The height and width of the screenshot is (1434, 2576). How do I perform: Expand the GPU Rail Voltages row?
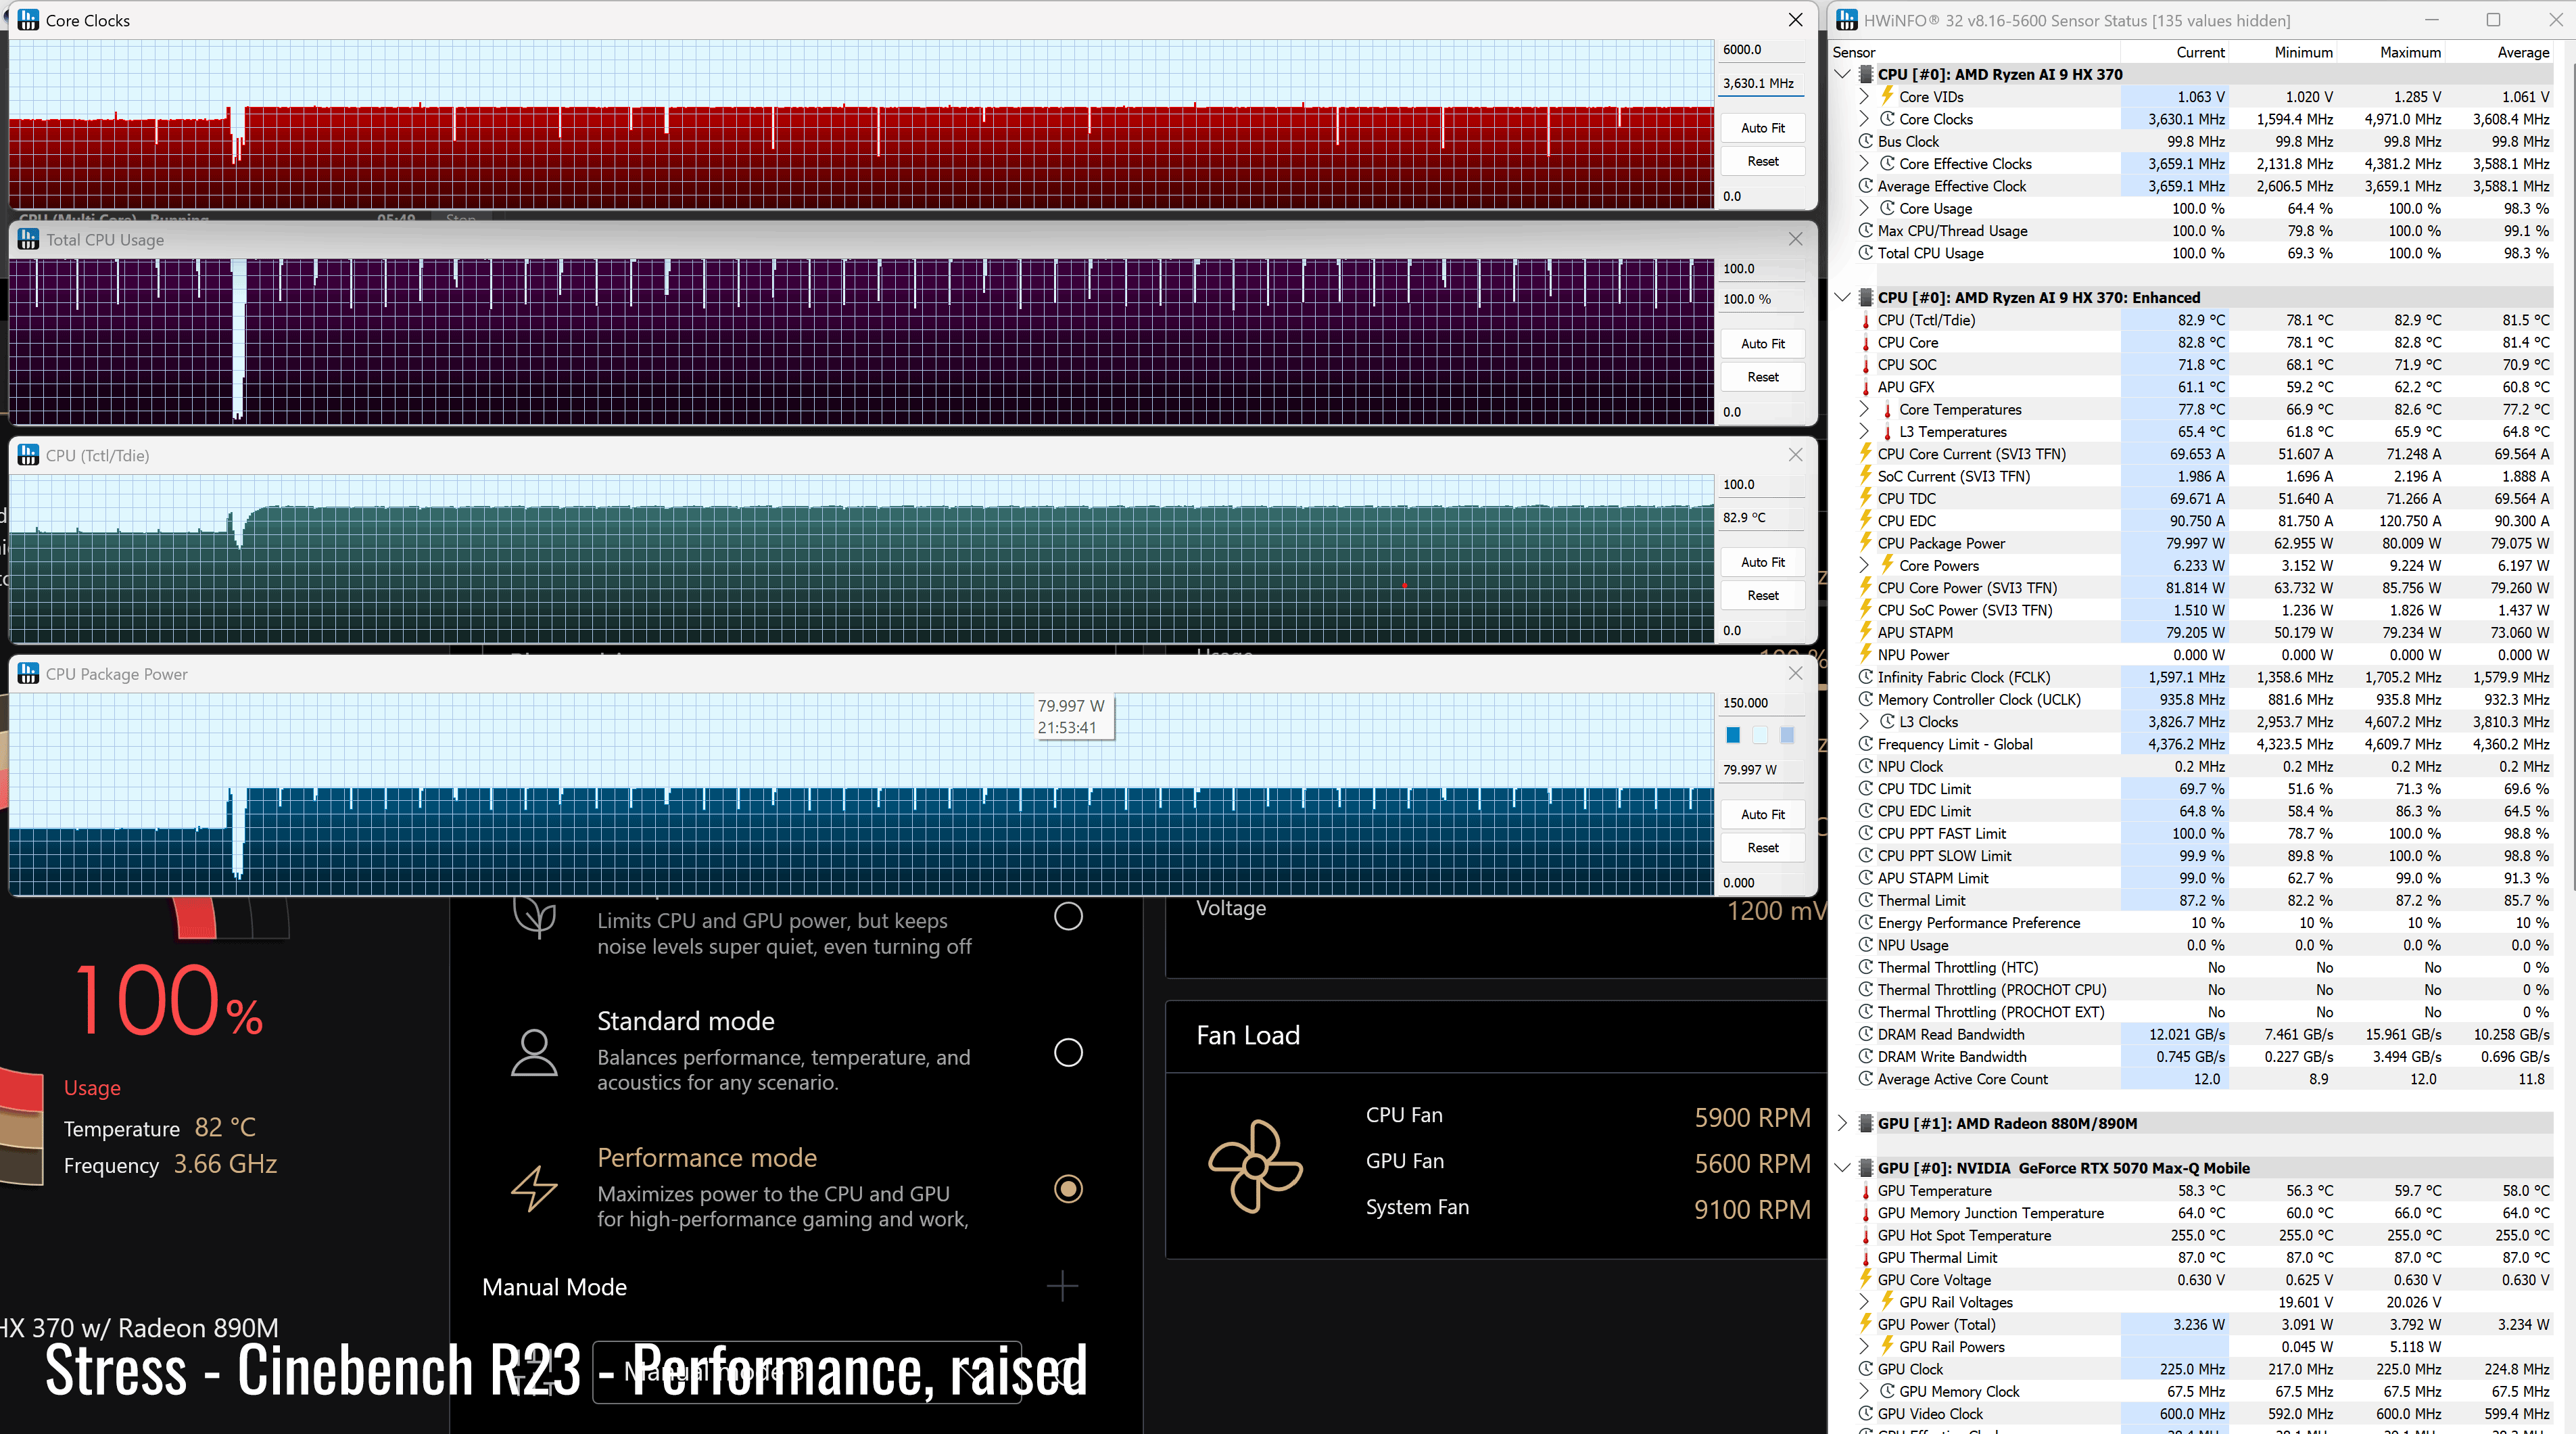pyautogui.click(x=1864, y=1302)
